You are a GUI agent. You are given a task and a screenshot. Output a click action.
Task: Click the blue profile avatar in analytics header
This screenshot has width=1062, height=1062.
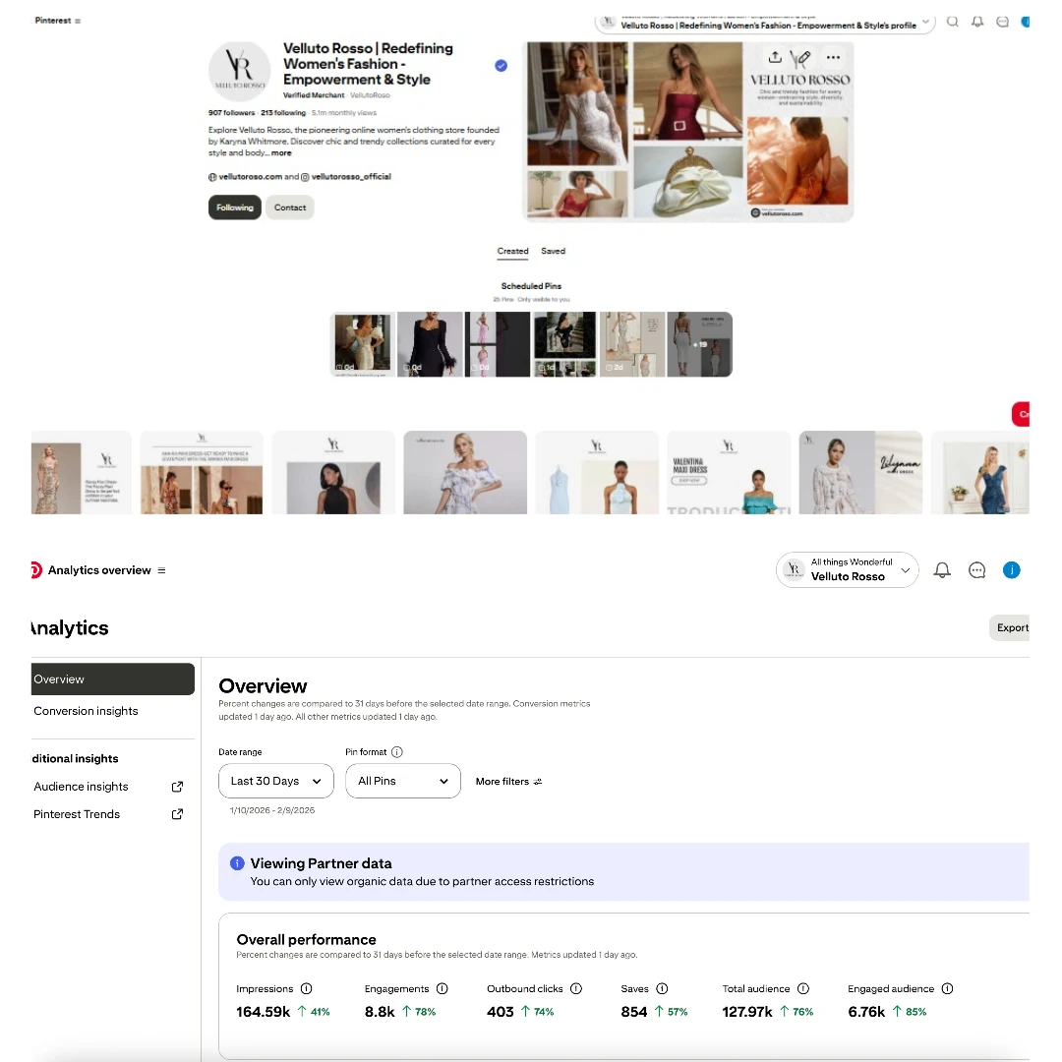point(1011,570)
